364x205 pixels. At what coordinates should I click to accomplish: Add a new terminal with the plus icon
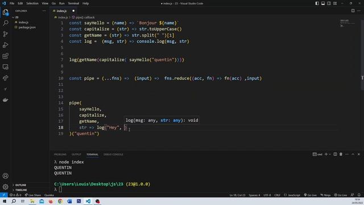click(x=326, y=154)
